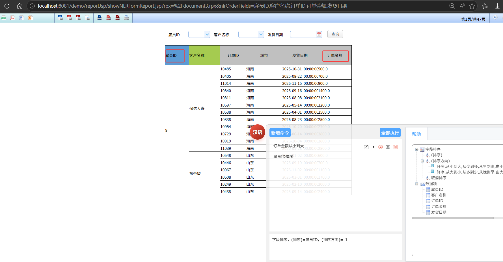Collapse the 字段排序 tree node
503x262 pixels.
[x=416, y=149]
